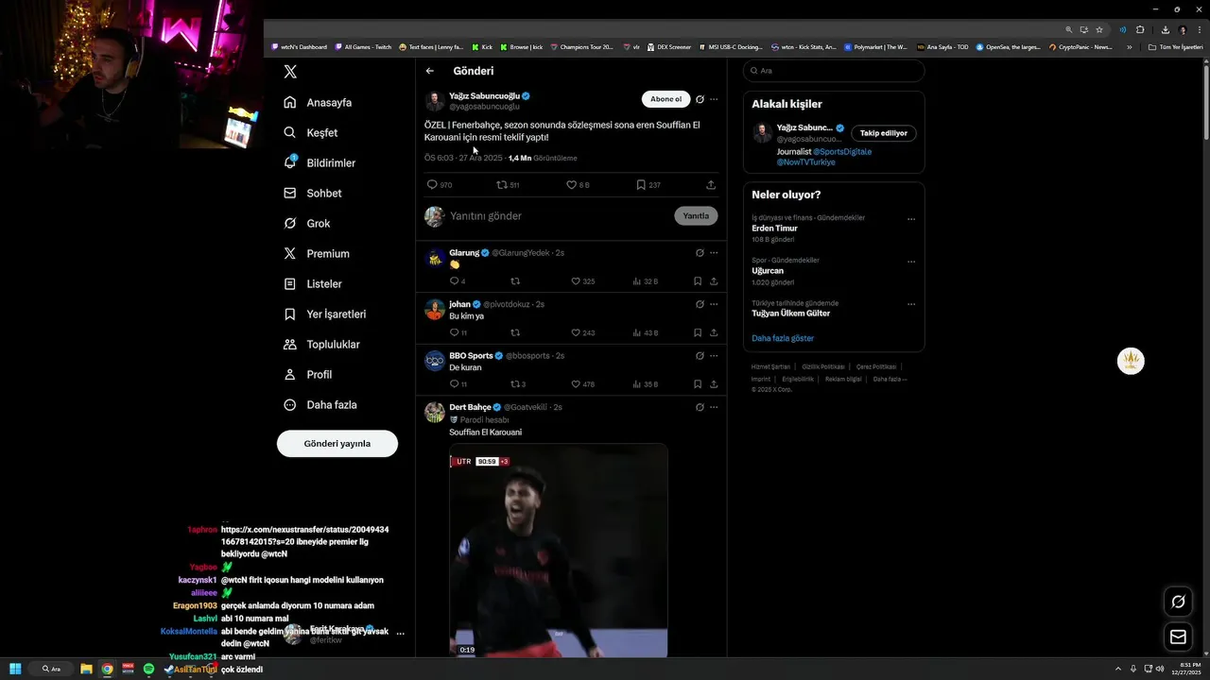1210x680 pixels.
Task: Open Listeler in the sidebar
Action: pos(313,283)
